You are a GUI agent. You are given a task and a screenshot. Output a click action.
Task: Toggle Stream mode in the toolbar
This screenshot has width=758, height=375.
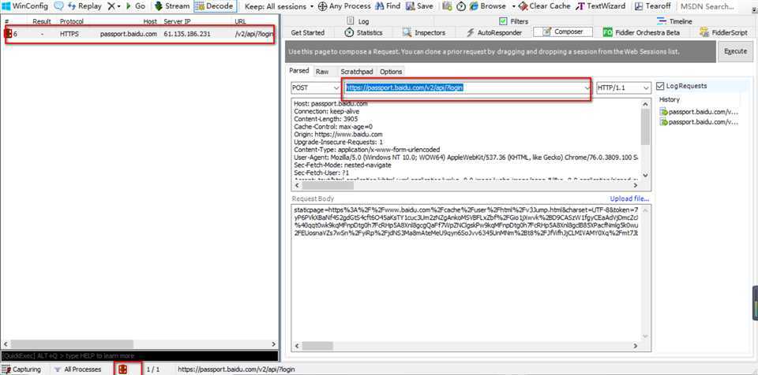tap(172, 6)
